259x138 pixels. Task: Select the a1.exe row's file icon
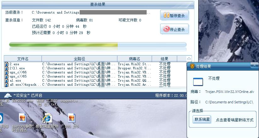(7, 81)
